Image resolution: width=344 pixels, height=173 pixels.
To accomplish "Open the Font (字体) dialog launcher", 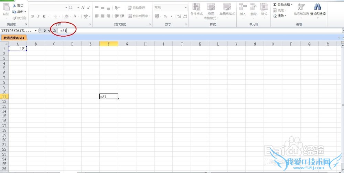I will point(90,24).
